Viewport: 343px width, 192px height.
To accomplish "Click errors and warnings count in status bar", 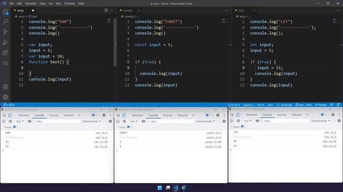I will point(9,105).
